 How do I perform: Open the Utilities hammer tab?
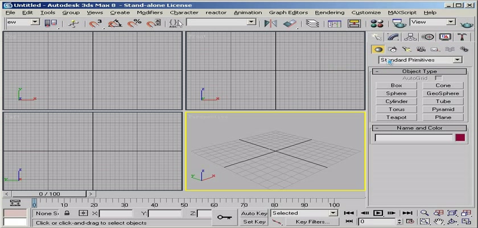click(x=461, y=37)
